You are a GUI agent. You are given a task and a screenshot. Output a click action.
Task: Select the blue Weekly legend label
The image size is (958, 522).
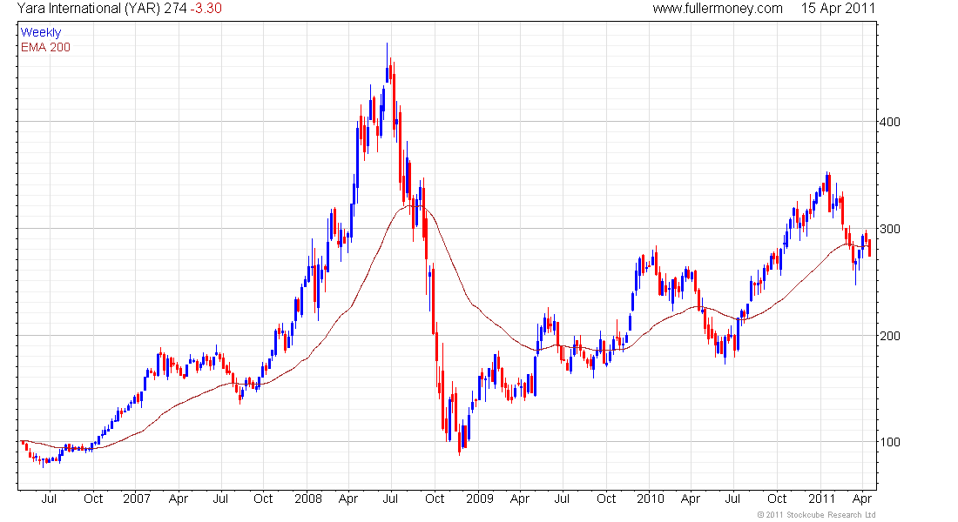[x=41, y=32]
